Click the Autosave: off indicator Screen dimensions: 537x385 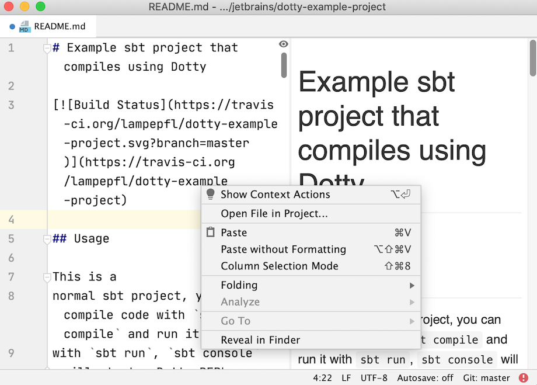pos(426,378)
